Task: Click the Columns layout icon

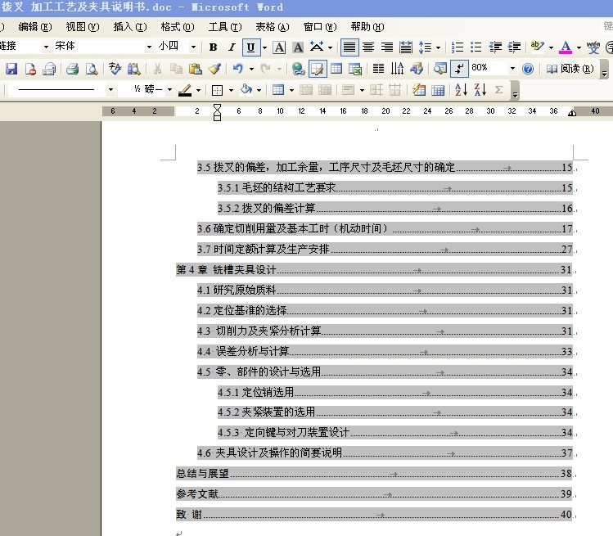Action: coord(378,69)
